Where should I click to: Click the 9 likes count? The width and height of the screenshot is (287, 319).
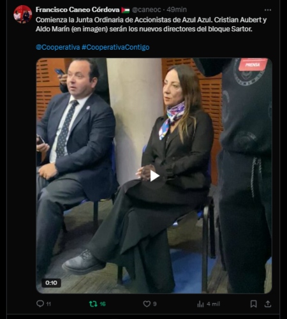tap(155, 304)
